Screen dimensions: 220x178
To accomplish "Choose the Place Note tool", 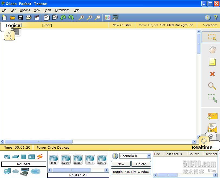I will (x=212, y=62).
